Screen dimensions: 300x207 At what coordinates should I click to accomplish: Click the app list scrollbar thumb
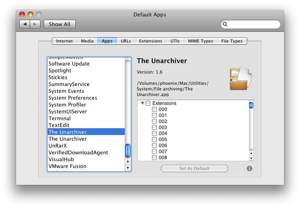[128, 151]
